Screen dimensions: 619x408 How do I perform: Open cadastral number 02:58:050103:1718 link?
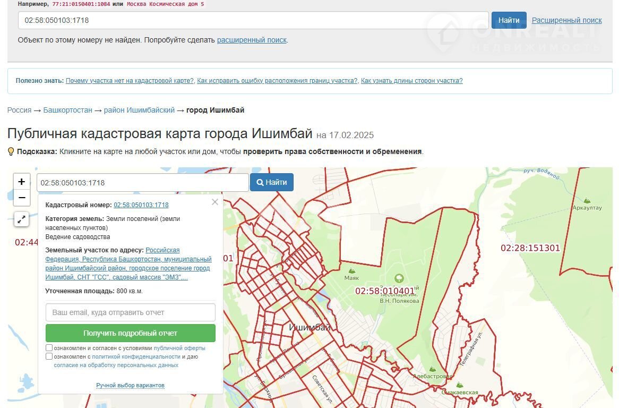(141, 205)
